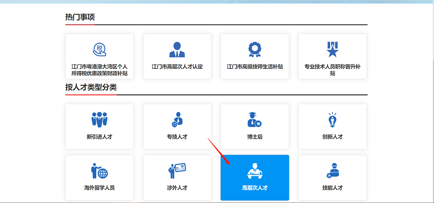
Task: Select the 专技人才 category label
Action: [x=177, y=137]
